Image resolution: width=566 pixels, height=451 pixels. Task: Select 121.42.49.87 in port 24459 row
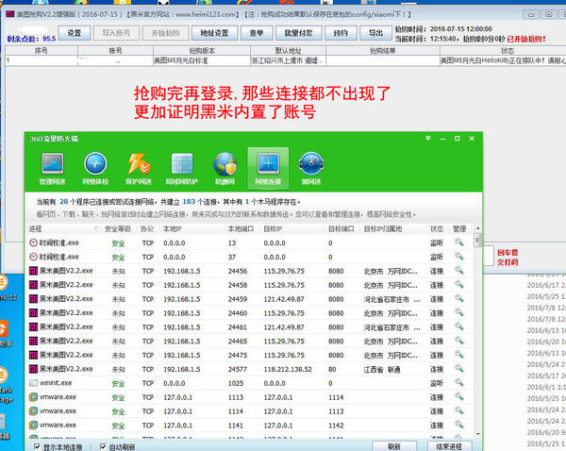tap(284, 299)
